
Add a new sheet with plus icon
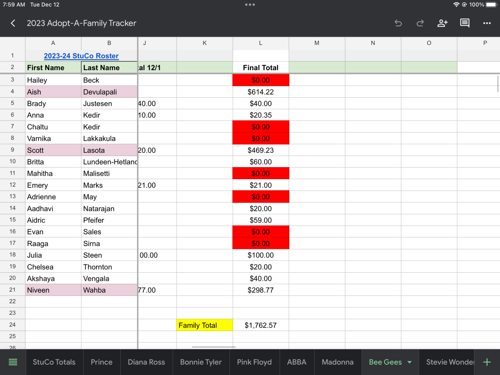(x=487, y=362)
